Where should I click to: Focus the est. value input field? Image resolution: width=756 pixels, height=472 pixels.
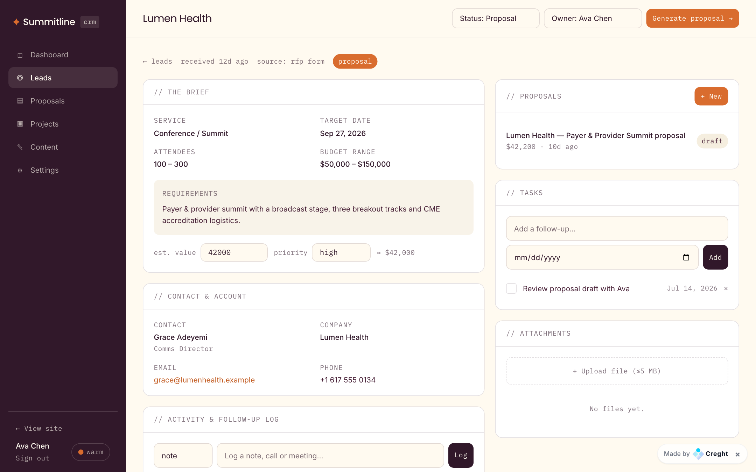234,252
